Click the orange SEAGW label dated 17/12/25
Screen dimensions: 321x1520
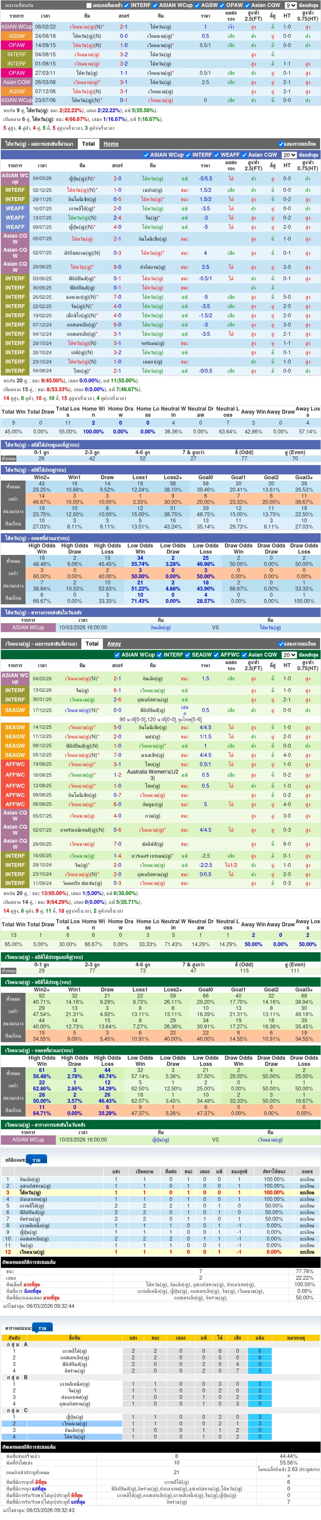(15, 710)
